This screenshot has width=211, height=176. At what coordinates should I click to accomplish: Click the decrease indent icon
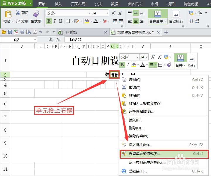115,21
